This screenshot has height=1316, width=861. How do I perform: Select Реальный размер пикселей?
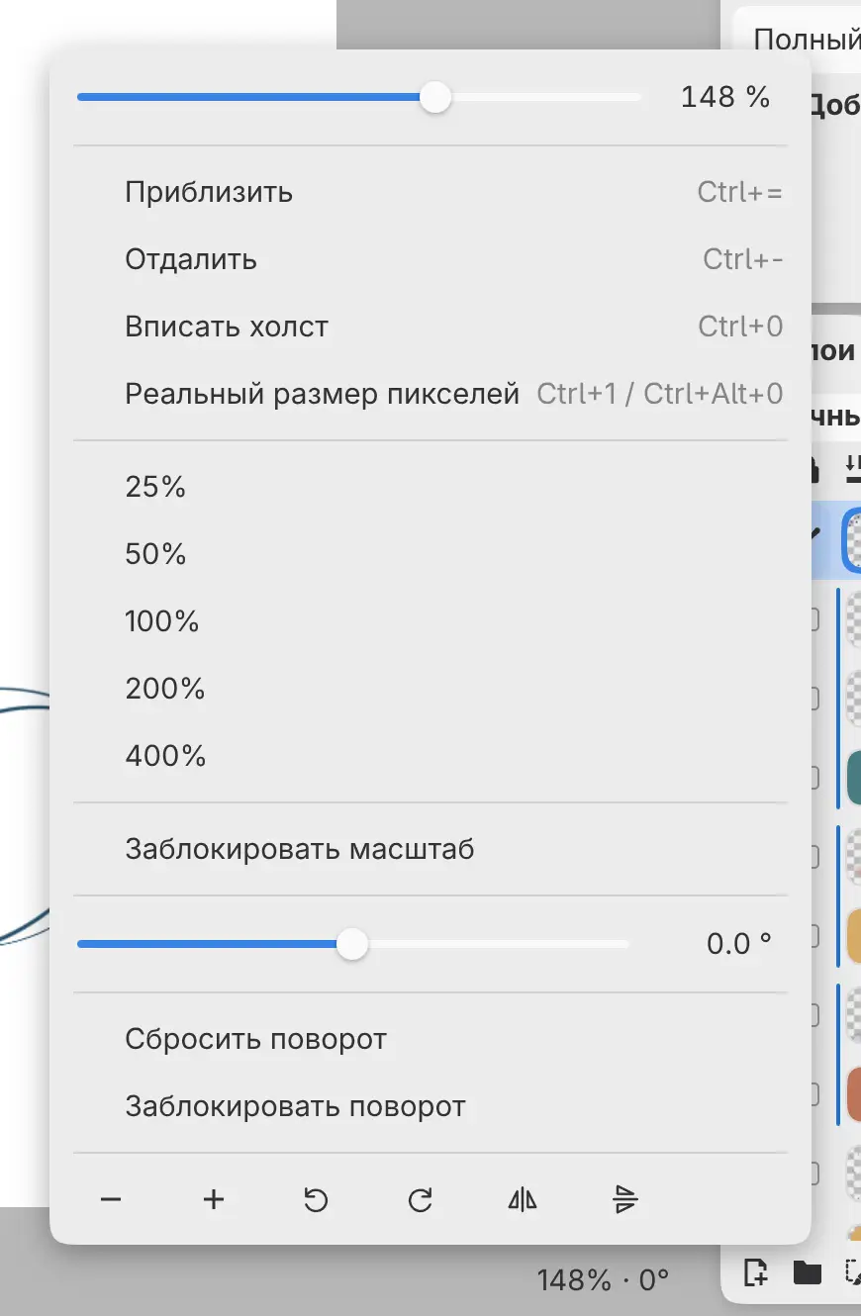tap(430, 394)
